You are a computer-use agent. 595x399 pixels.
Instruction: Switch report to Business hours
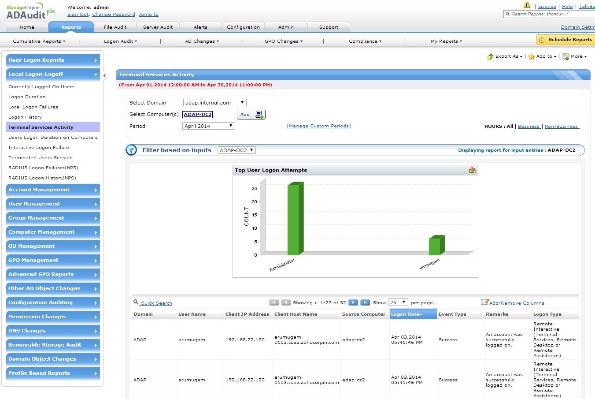[528, 126]
